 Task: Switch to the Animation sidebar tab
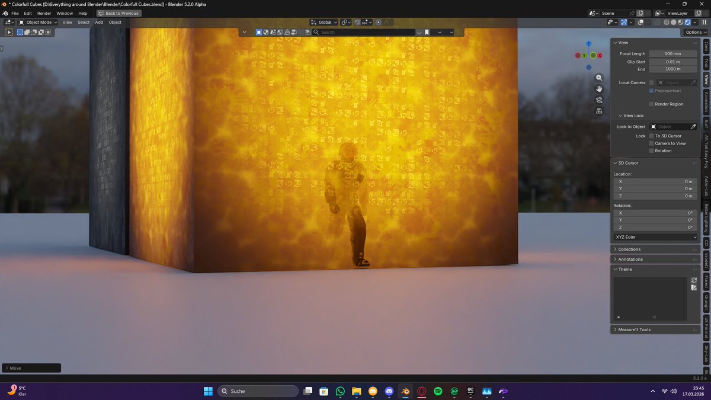(x=706, y=101)
